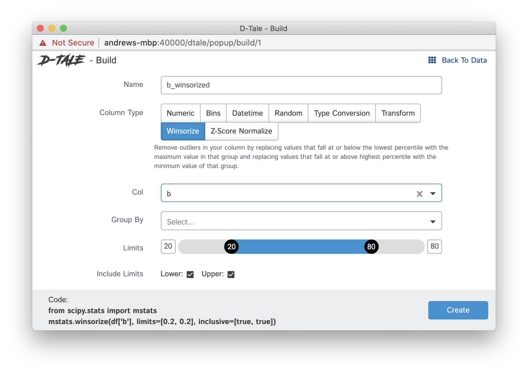Viewport: 528px width, 373px height.
Task: Open the Back To Data link
Action: pyautogui.click(x=464, y=60)
